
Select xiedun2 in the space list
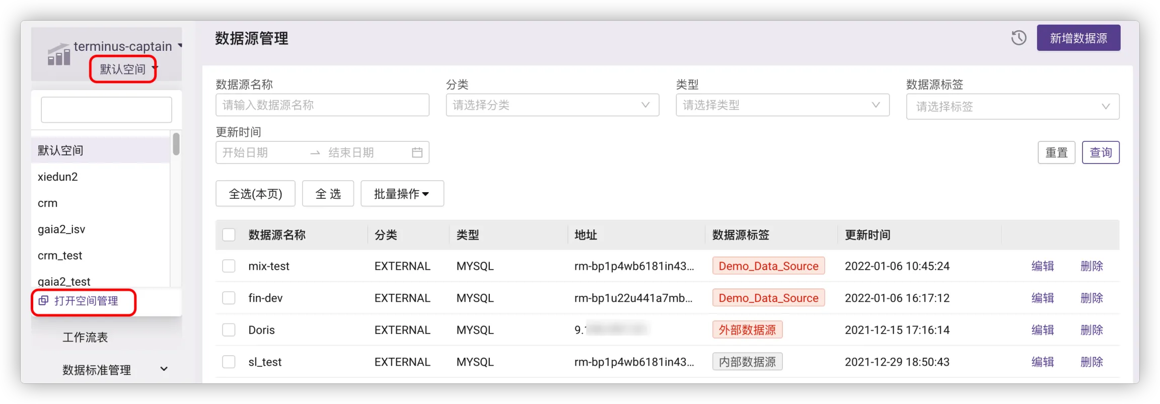(58, 177)
